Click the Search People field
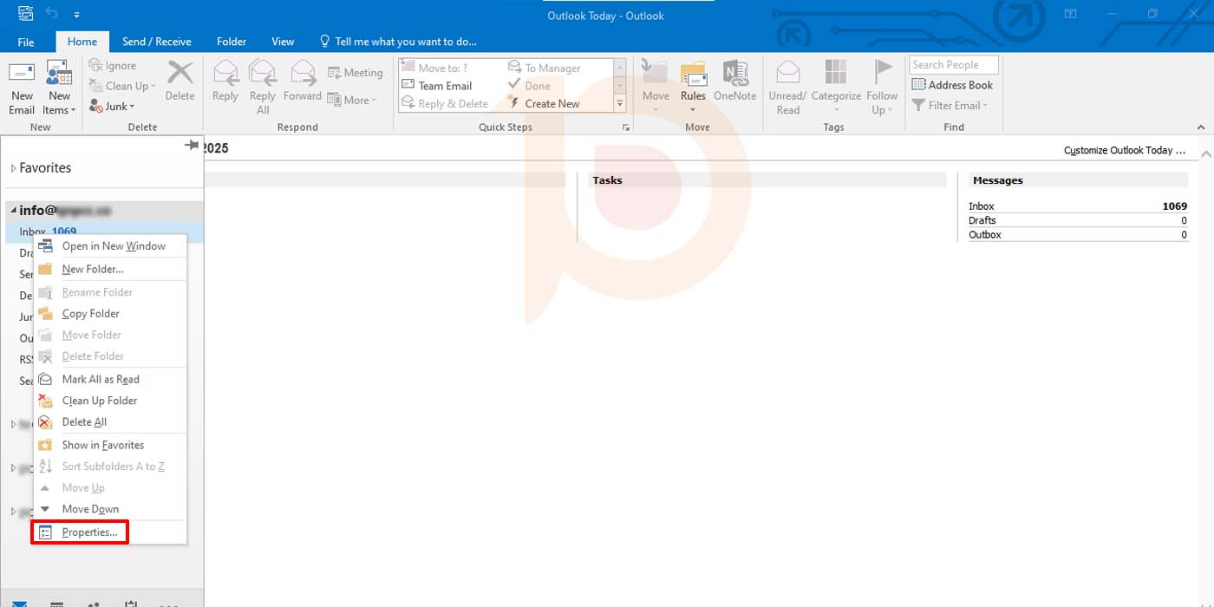Image resolution: width=1214 pixels, height=607 pixels. [x=953, y=65]
